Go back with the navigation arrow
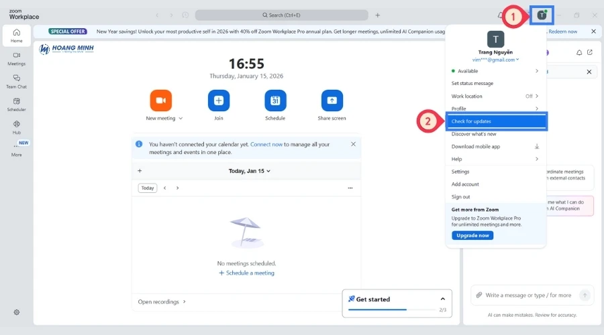Image resolution: width=604 pixels, height=335 pixels. pyautogui.click(x=157, y=15)
